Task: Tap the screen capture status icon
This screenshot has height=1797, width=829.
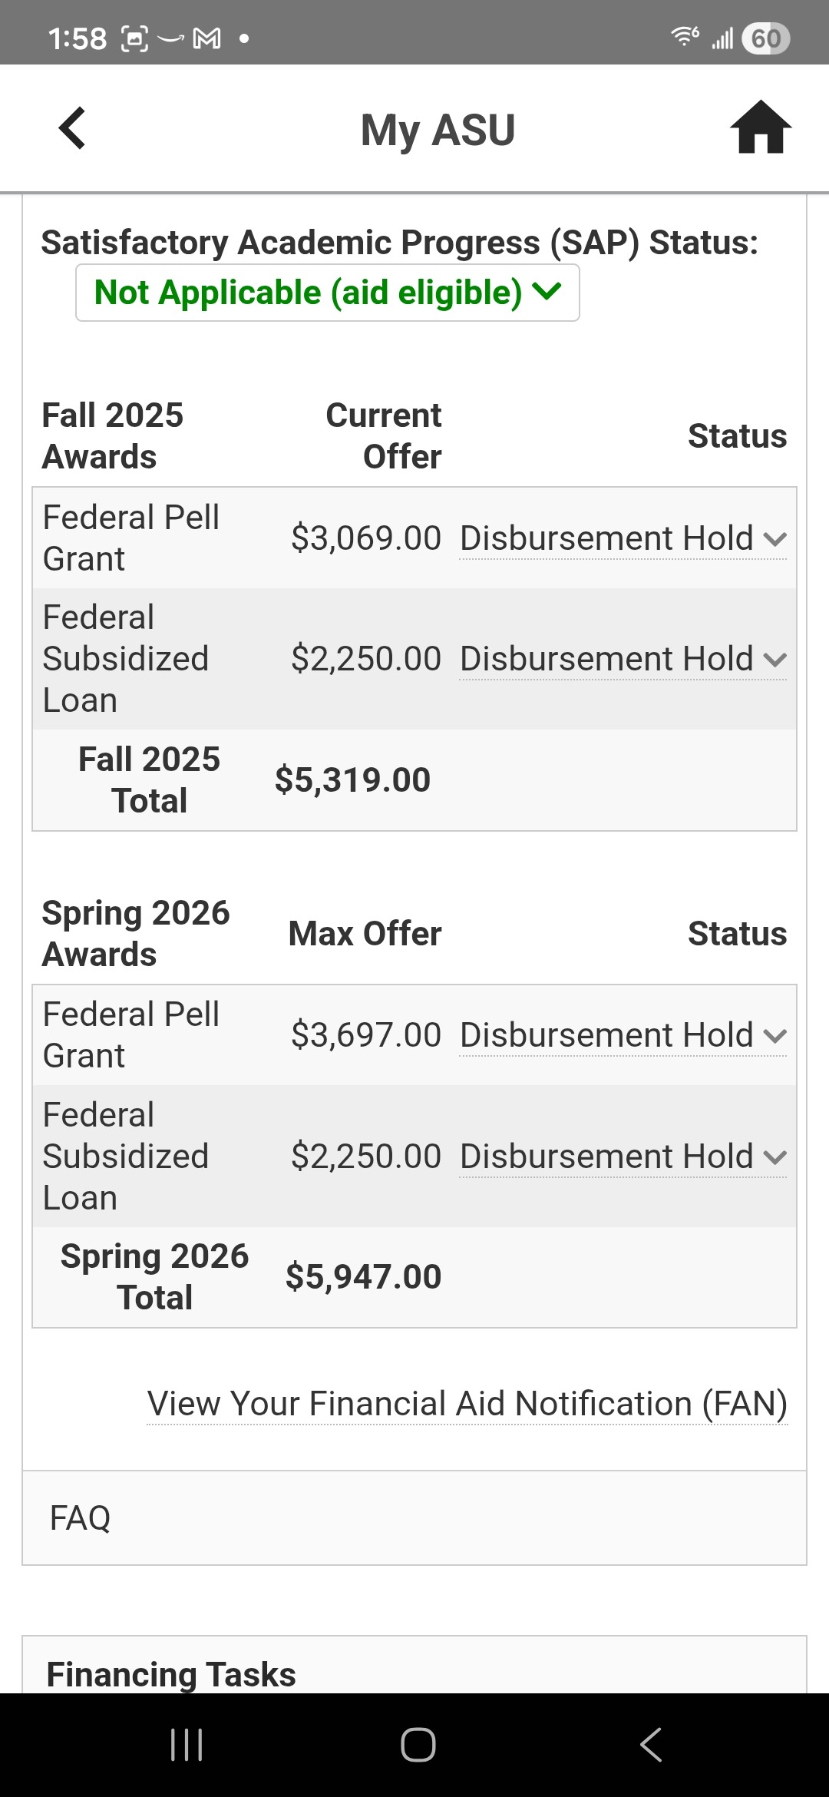Action: (x=134, y=38)
